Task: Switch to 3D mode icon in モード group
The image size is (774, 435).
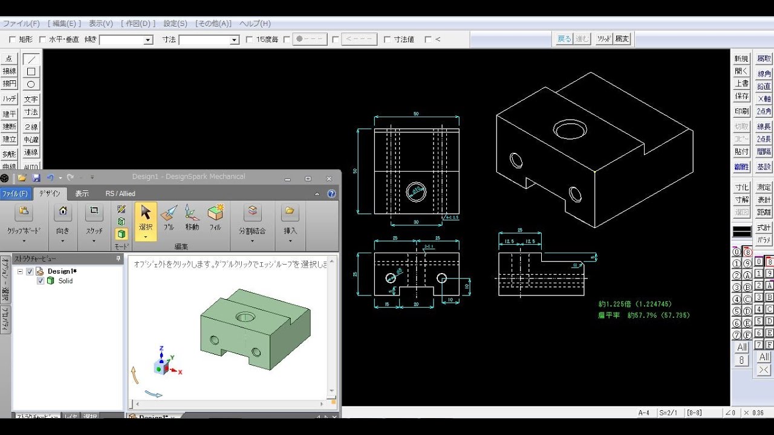Action: (122, 234)
